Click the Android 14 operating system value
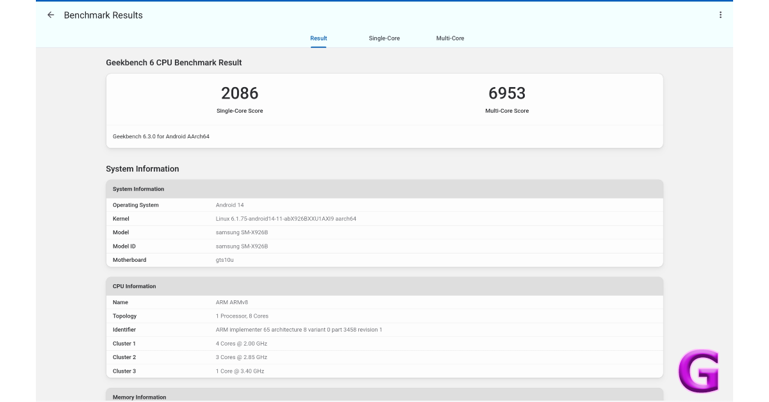The width and height of the screenshot is (769, 402). pos(230,205)
